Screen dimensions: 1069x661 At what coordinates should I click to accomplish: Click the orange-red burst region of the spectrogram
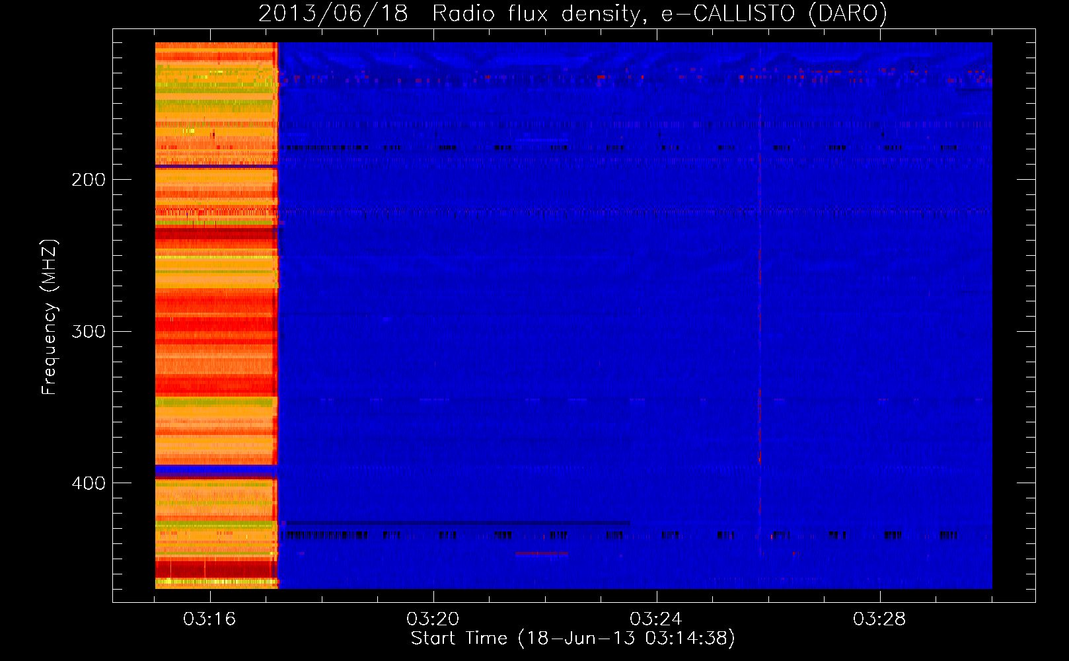point(216,315)
